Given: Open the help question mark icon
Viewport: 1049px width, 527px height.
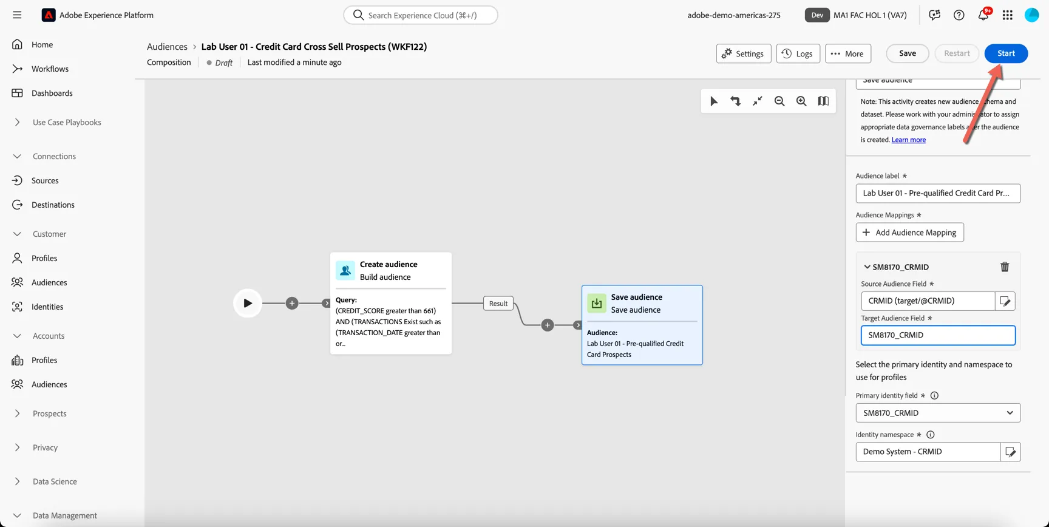Looking at the screenshot, I should coord(959,15).
